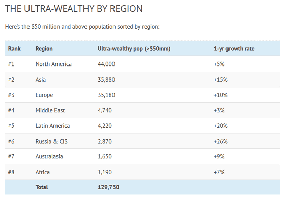Click the page heading Ultra-Wealthy by Region

[74, 9]
